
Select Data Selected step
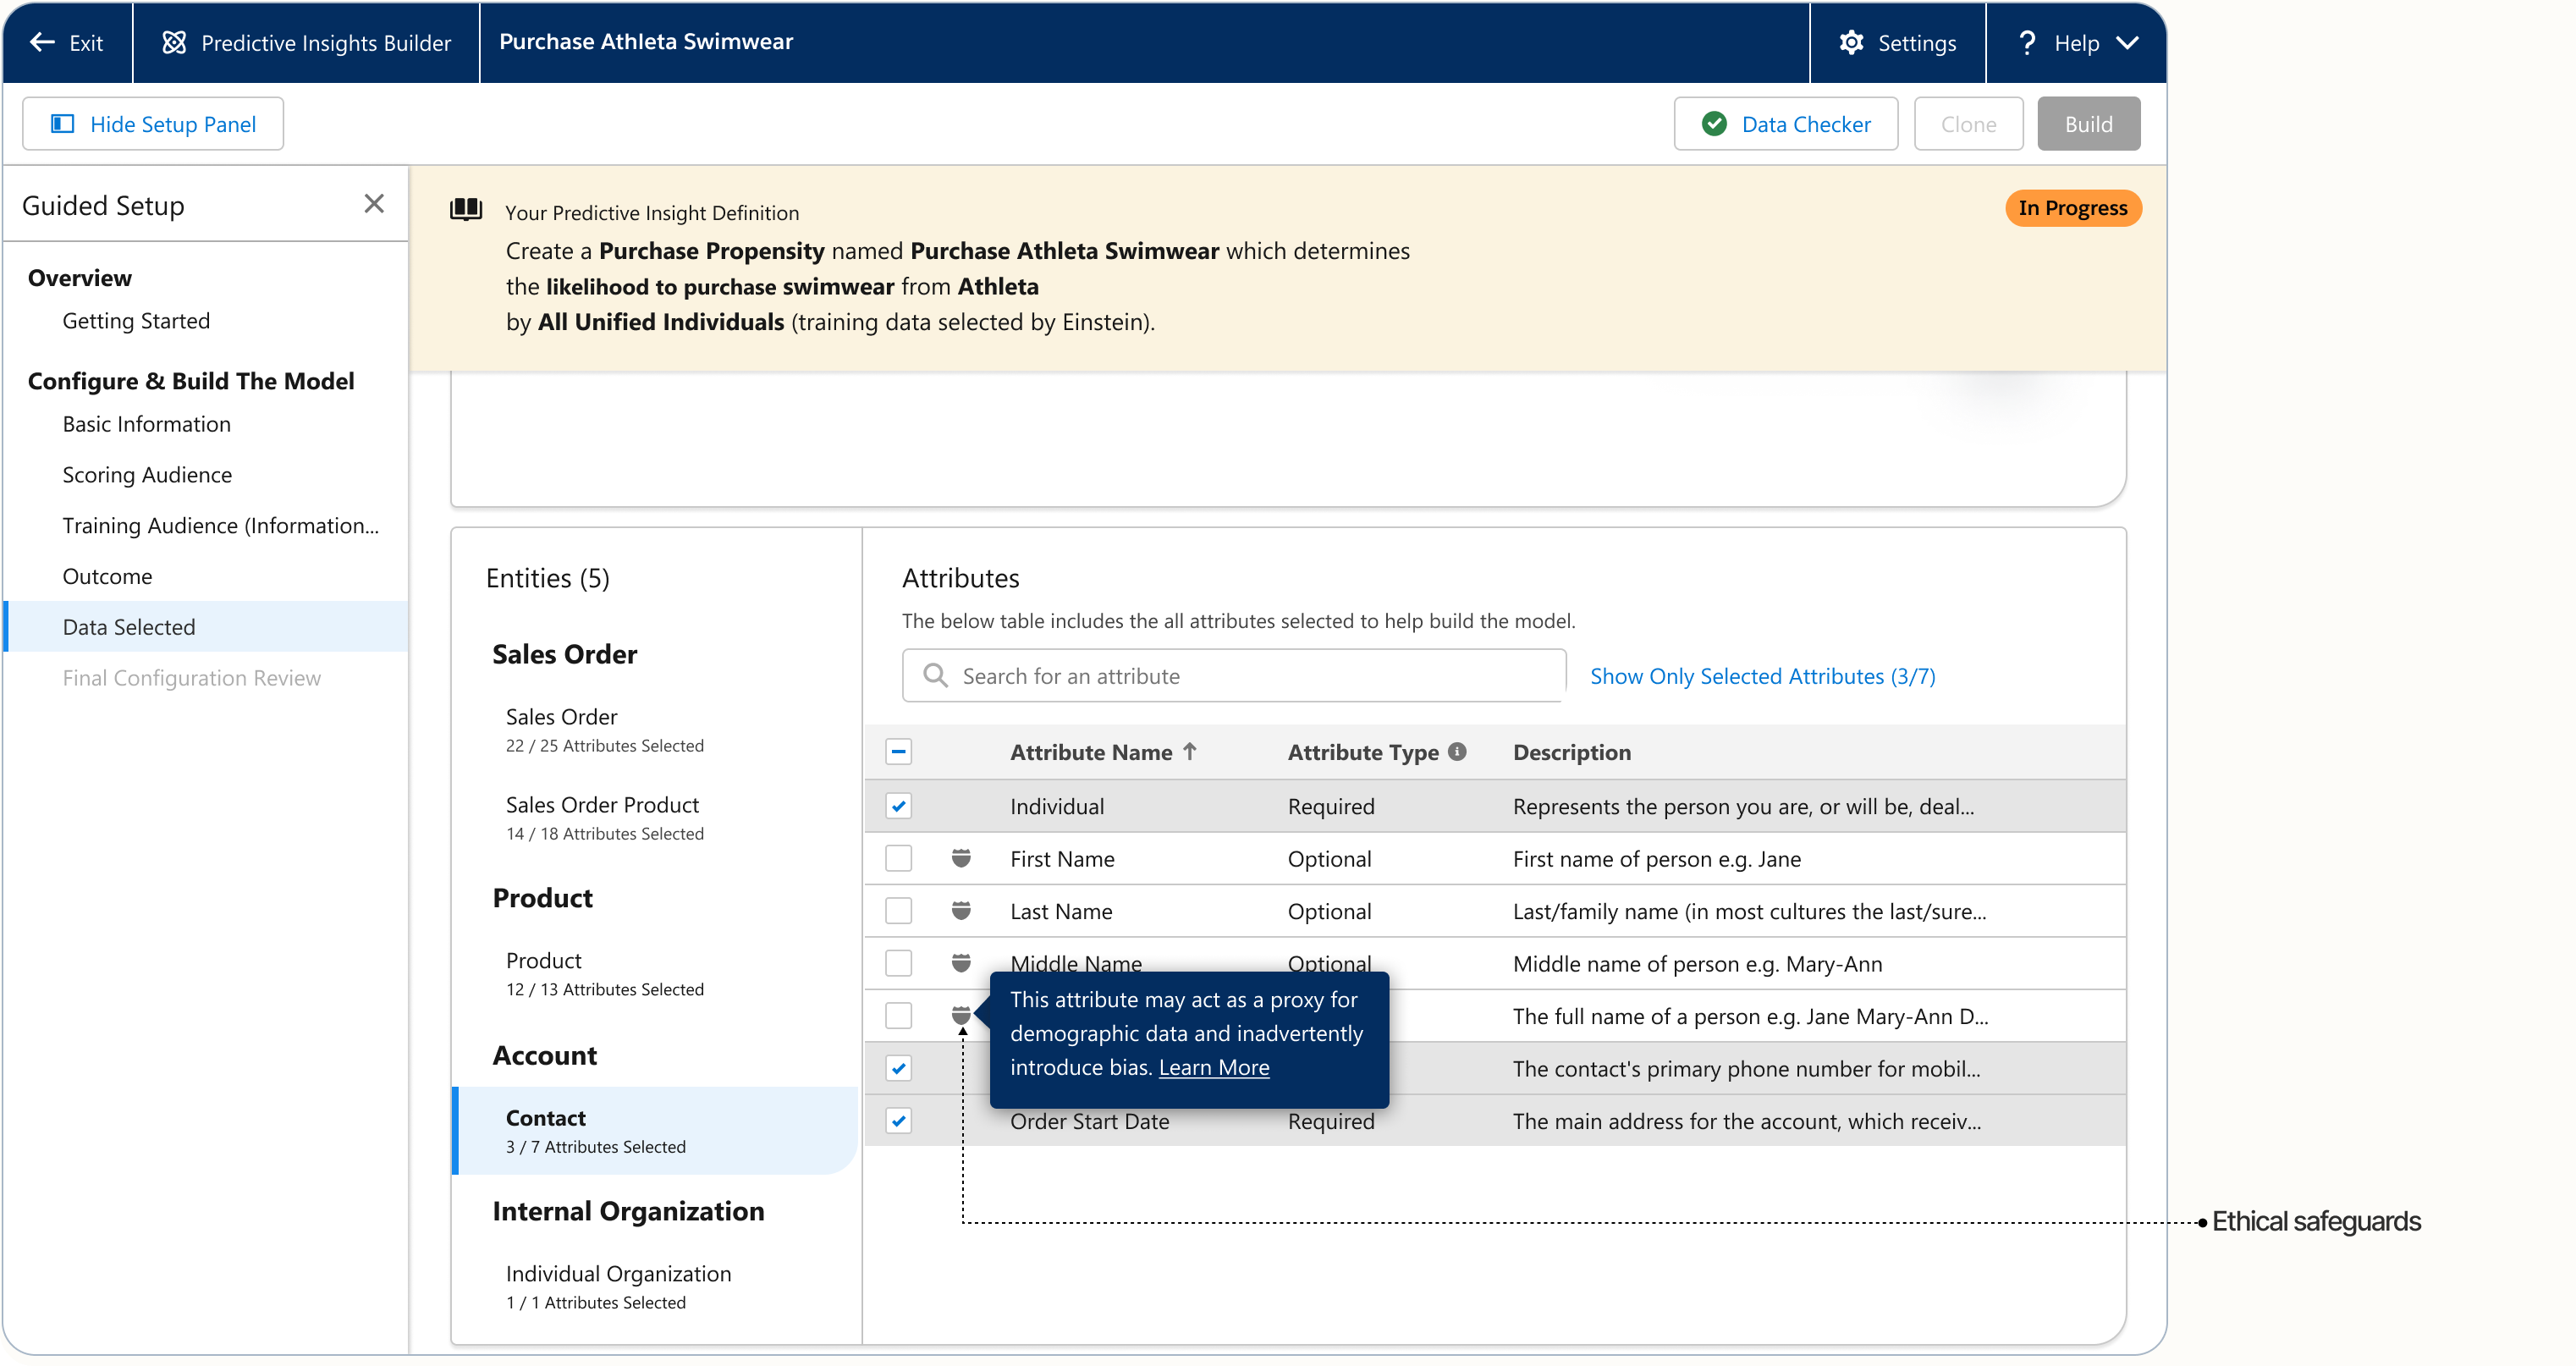click(206, 627)
